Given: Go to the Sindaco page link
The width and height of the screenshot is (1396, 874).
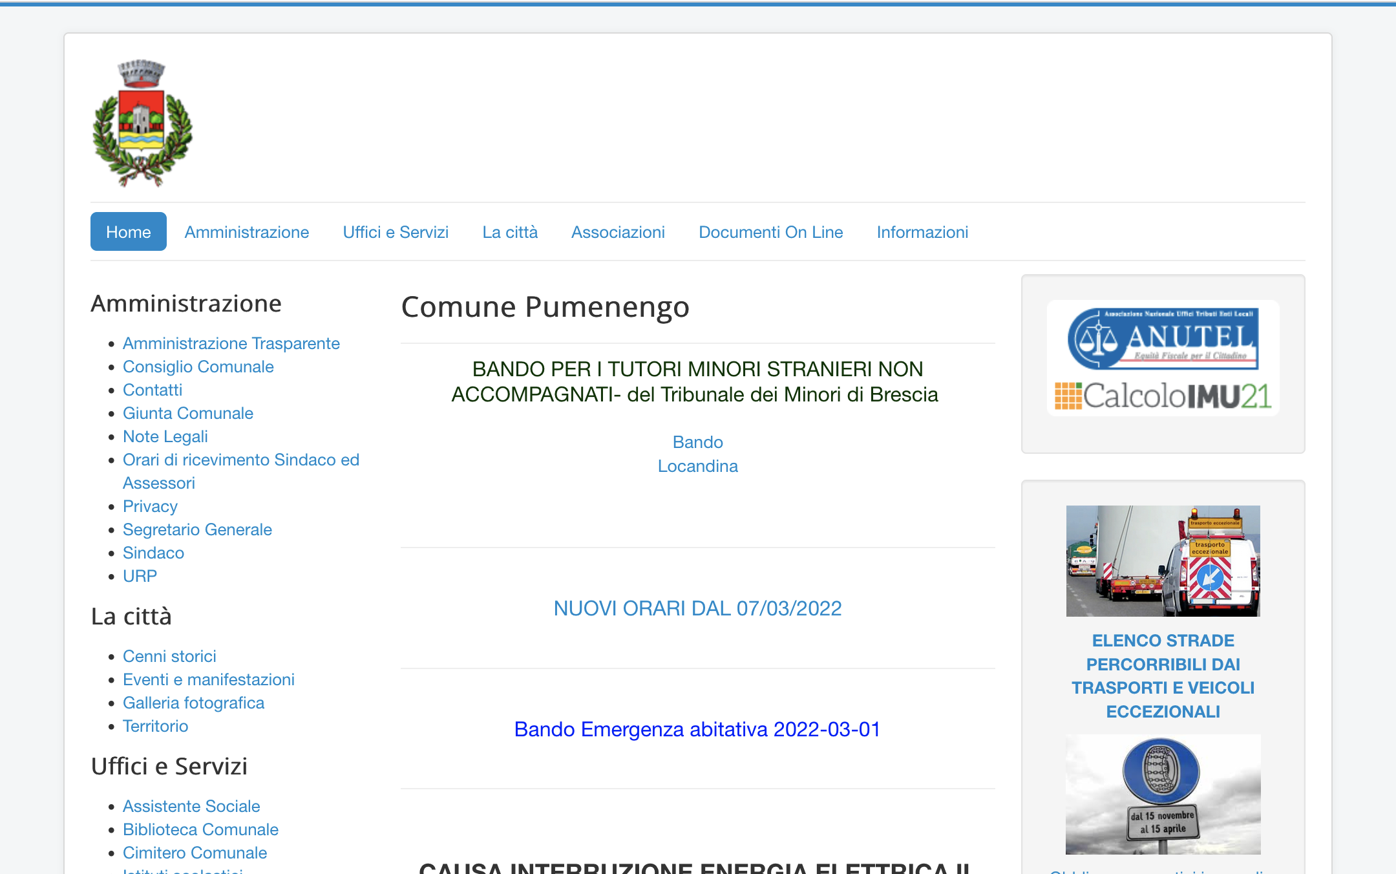Looking at the screenshot, I should (153, 553).
